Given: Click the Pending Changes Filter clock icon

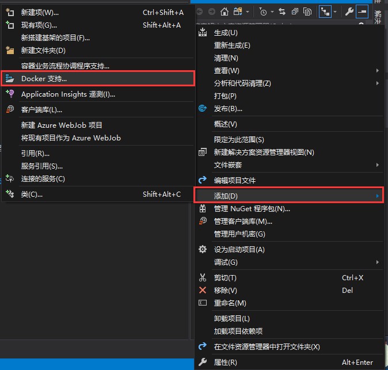Looking at the screenshot, I should [263, 12].
